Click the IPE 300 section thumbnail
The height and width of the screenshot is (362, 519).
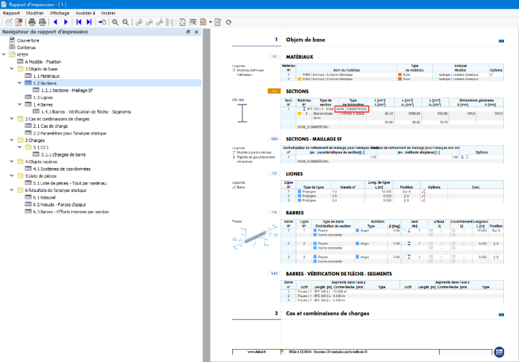click(x=242, y=113)
